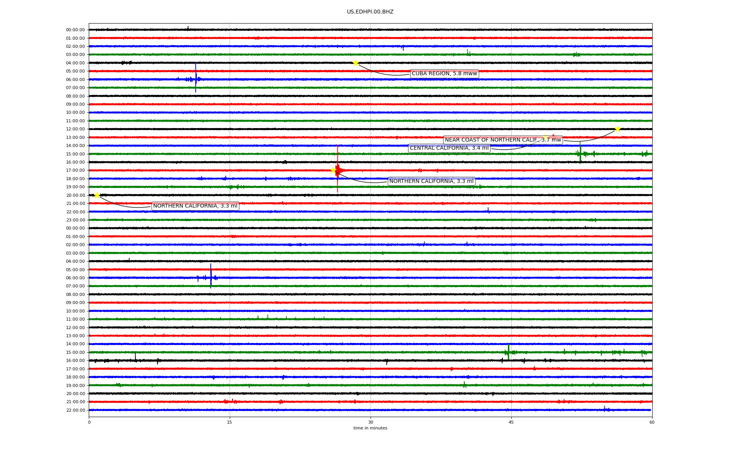Click the first 00:00:00 hour label
Image resolution: width=741 pixels, height=463 pixels.
75,30
